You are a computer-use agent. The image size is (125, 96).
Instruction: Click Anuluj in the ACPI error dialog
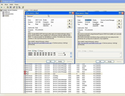tap(60, 61)
